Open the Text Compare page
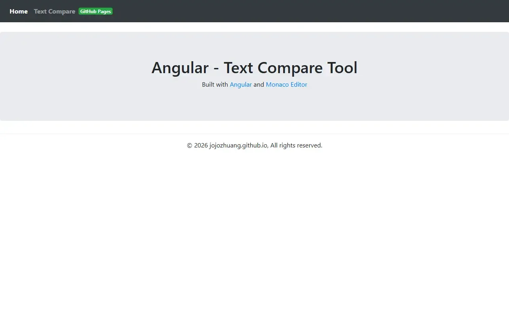This screenshot has width=509, height=318. (x=54, y=11)
